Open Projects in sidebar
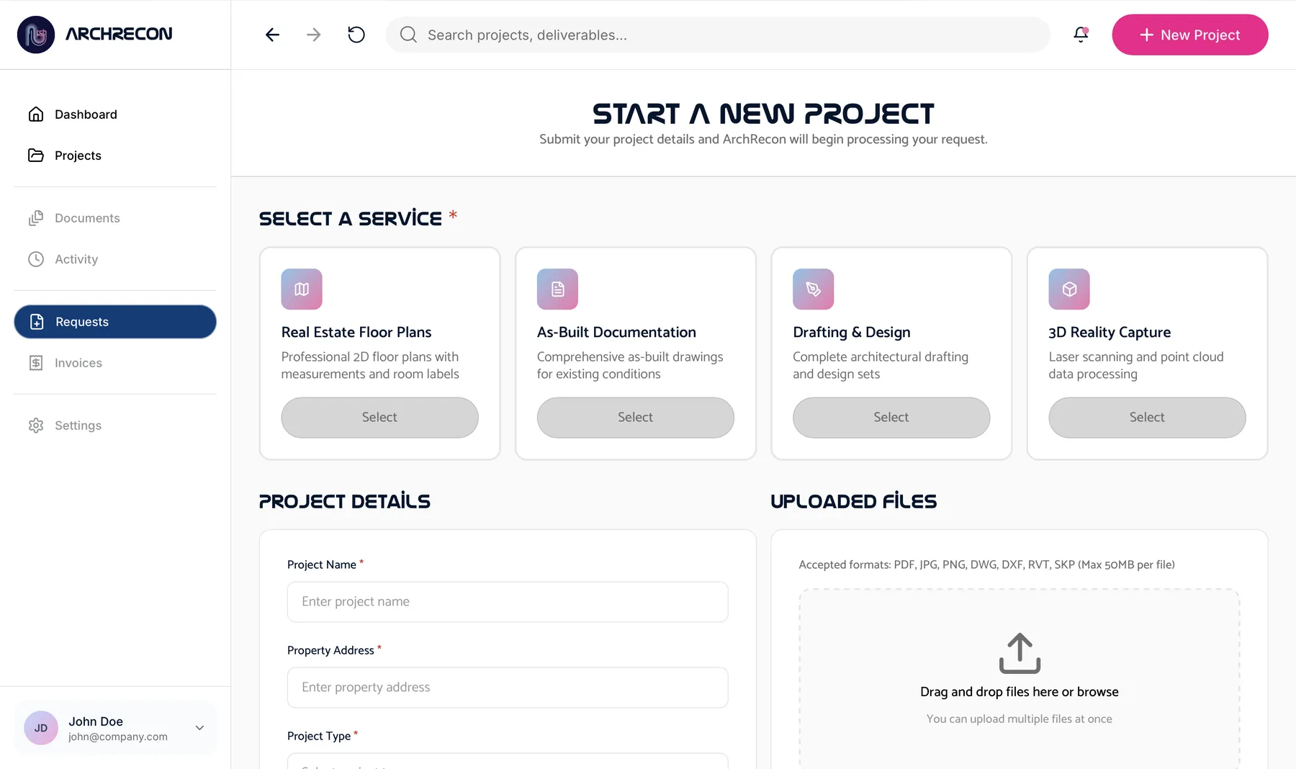1296x769 pixels. (x=115, y=156)
